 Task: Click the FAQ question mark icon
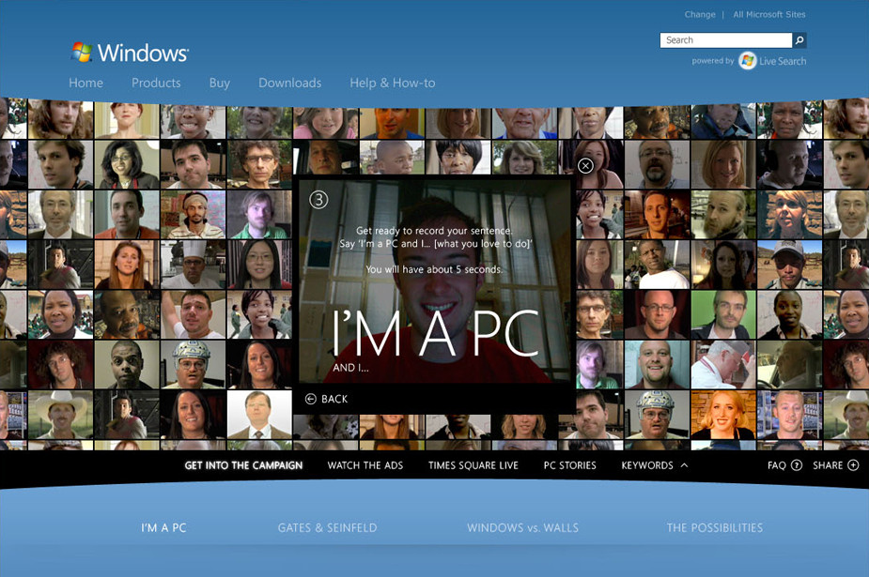tap(797, 465)
